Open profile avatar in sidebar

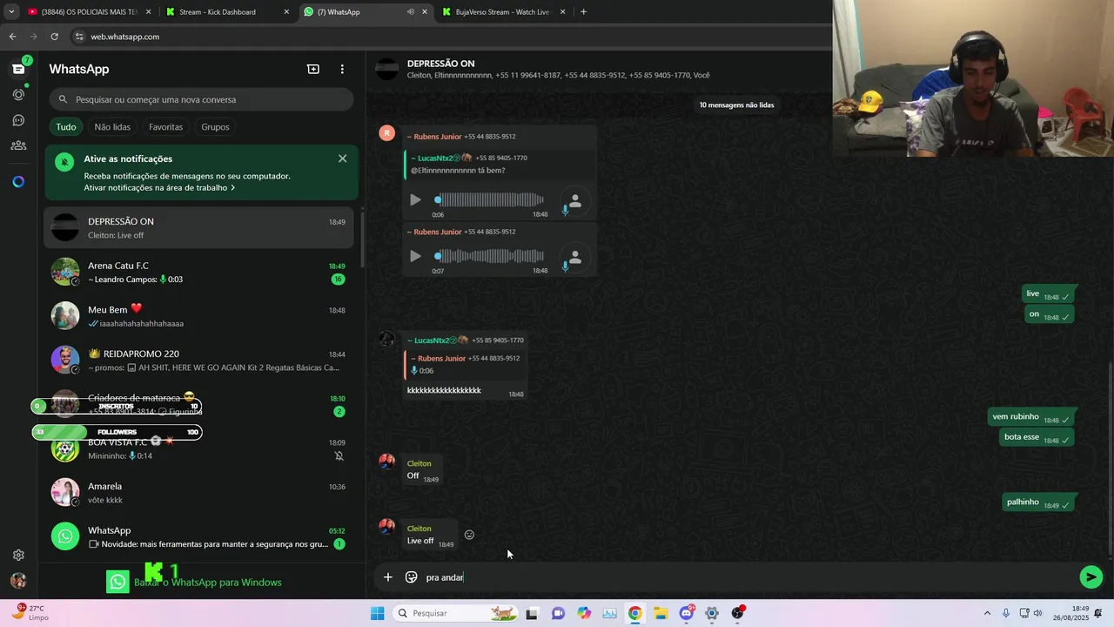(18, 581)
